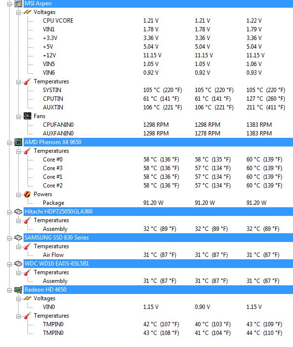Select the +5V voltage label

48,47
